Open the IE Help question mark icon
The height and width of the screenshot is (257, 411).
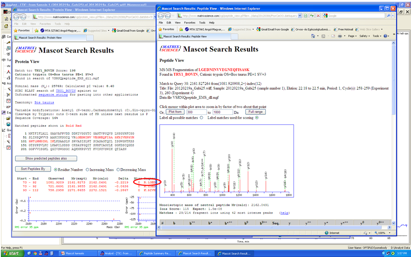[x=385, y=36]
